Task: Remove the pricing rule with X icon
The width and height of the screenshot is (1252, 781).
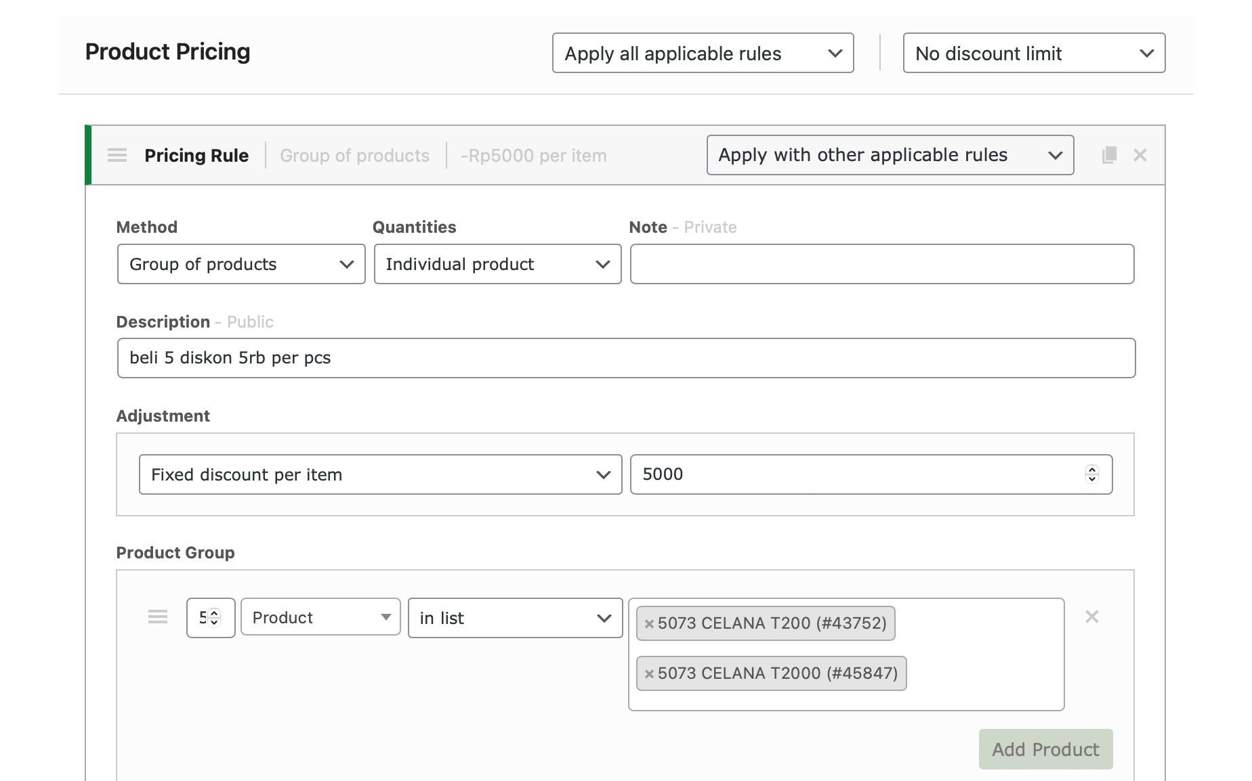Action: click(x=1140, y=156)
